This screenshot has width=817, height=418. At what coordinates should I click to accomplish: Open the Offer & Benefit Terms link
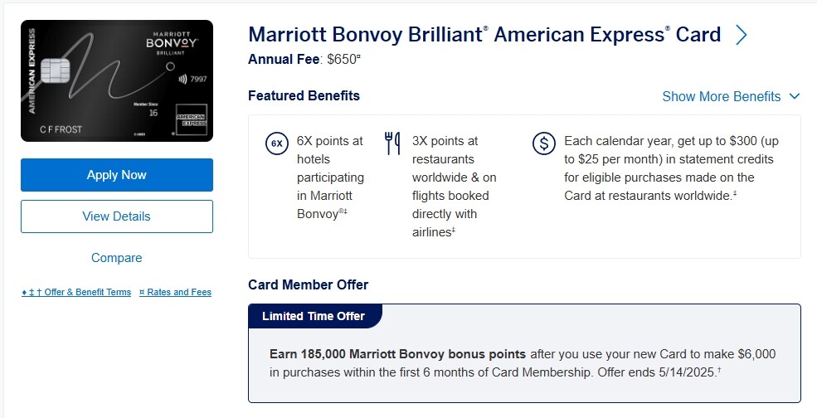[x=76, y=293]
